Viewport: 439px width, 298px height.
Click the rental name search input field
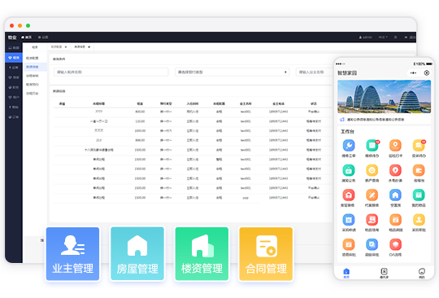tap(111, 72)
